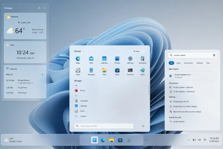Click the Search apps and files box
The image size is (223, 149).
click(x=104, y=126)
